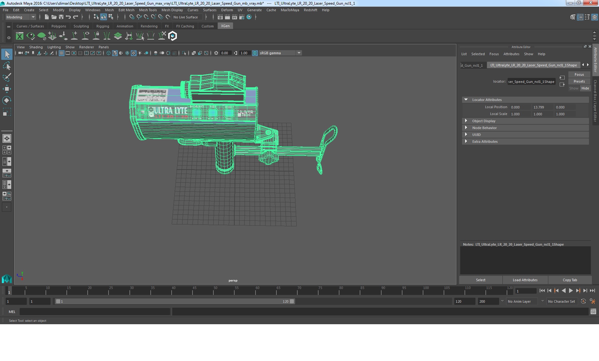The image size is (599, 361).
Task: Open the Modeling menu set dropdown
Action: [21, 17]
